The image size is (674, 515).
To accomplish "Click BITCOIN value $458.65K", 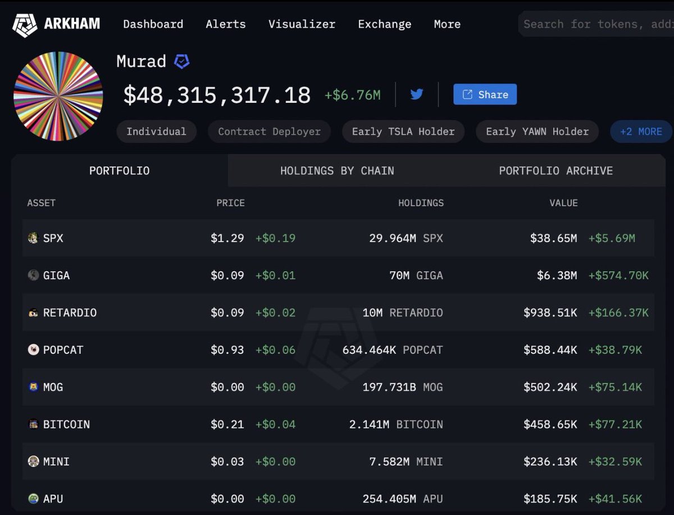I will tap(550, 424).
